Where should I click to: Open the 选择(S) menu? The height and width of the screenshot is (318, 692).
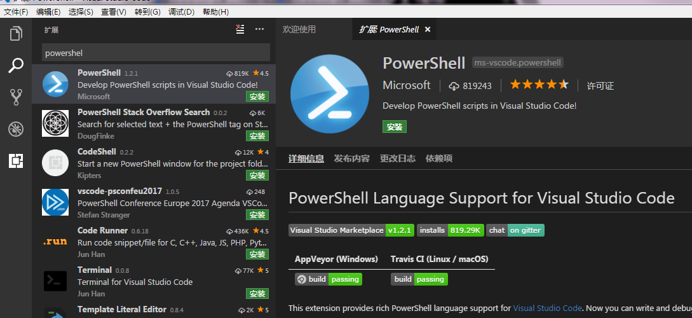point(81,12)
